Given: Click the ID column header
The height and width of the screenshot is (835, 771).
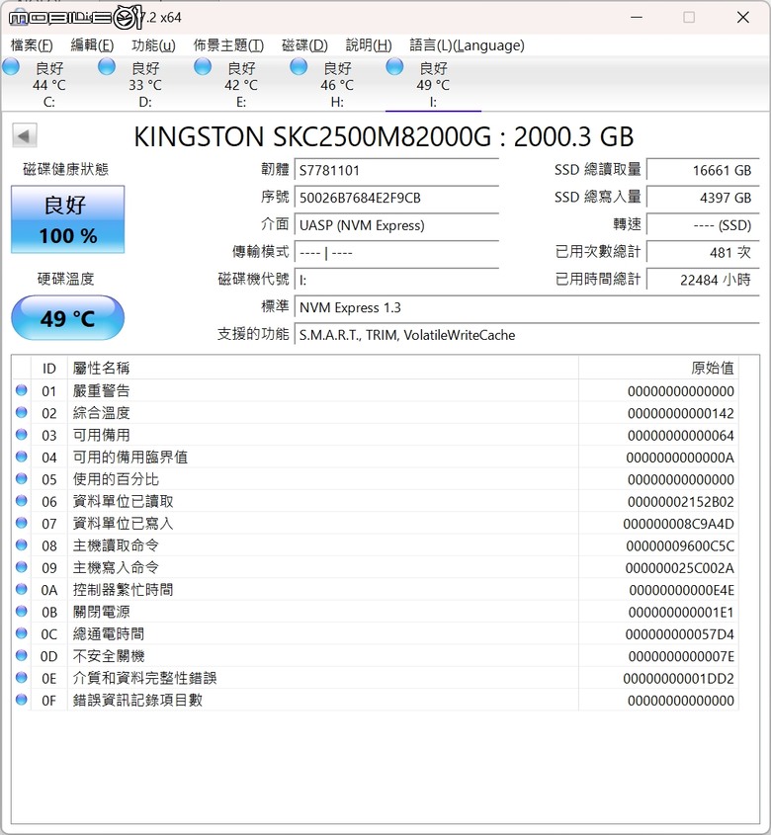Looking at the screenshot, I should (x=49, y=368).
